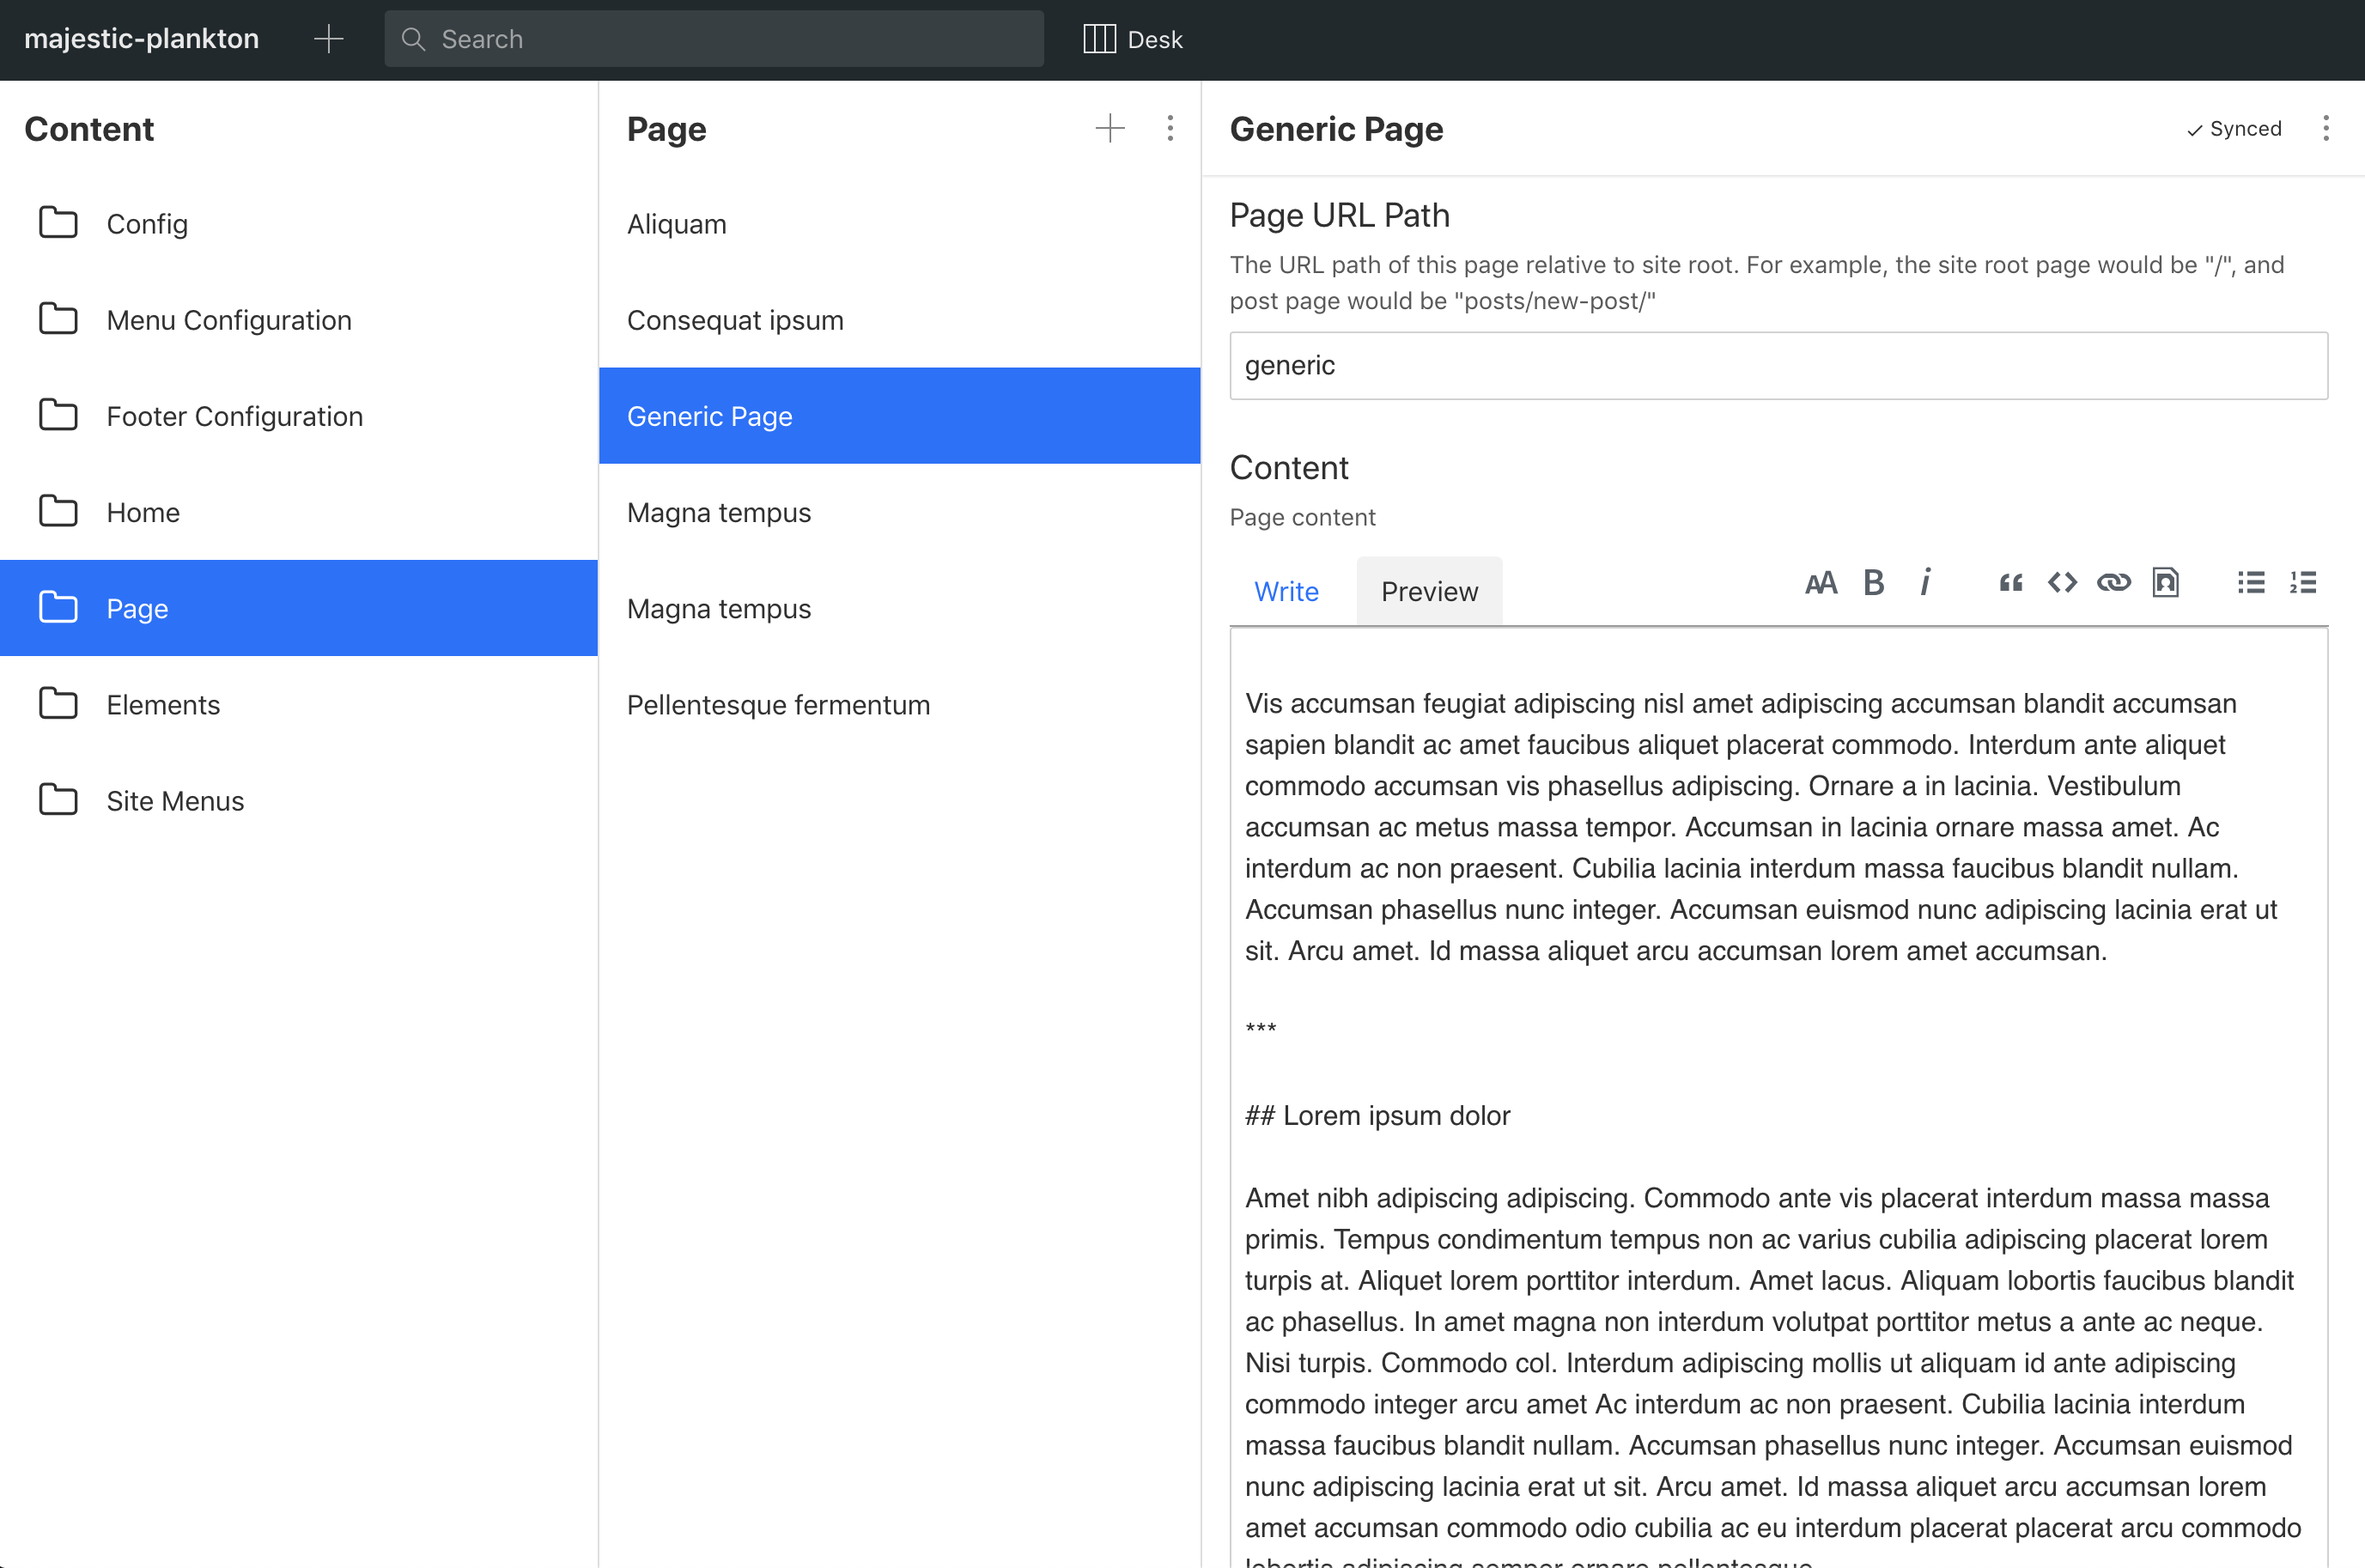The image size is (2365, 1568).
Task: Click the Synced status indicator
Action: [x=2234, y=129]
